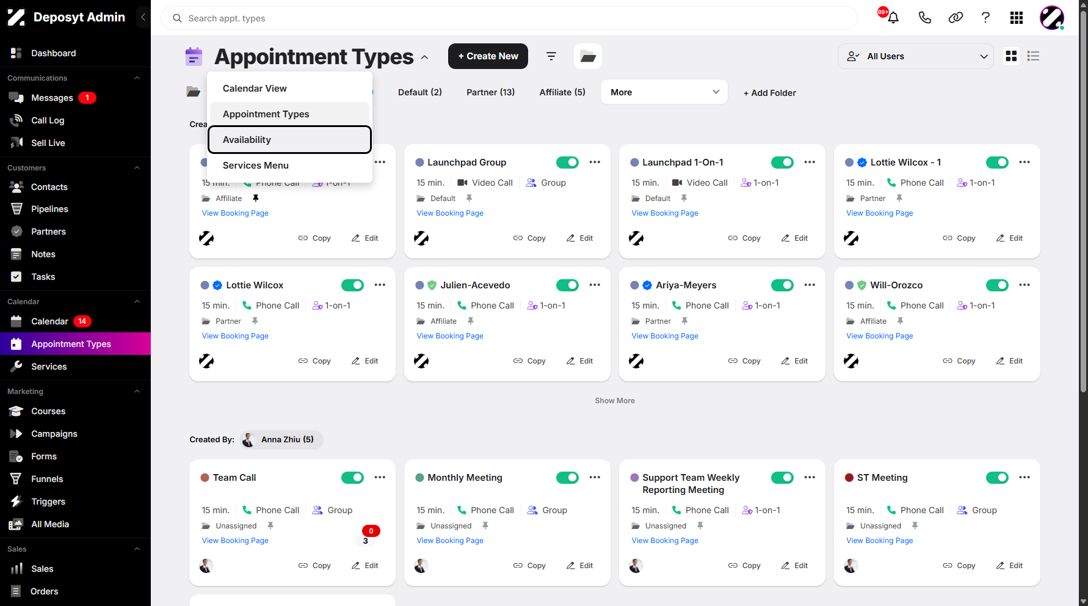Image resolution: width=1088 pixels, height=606 pixels.
Task: Click the folder icon button beside filter
Action: 588,56
